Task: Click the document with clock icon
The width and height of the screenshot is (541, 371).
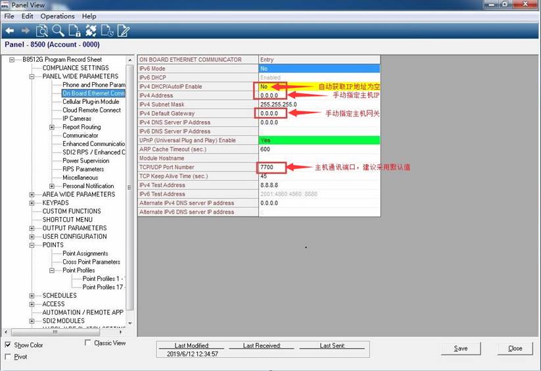Action: (x=107, y=31)
